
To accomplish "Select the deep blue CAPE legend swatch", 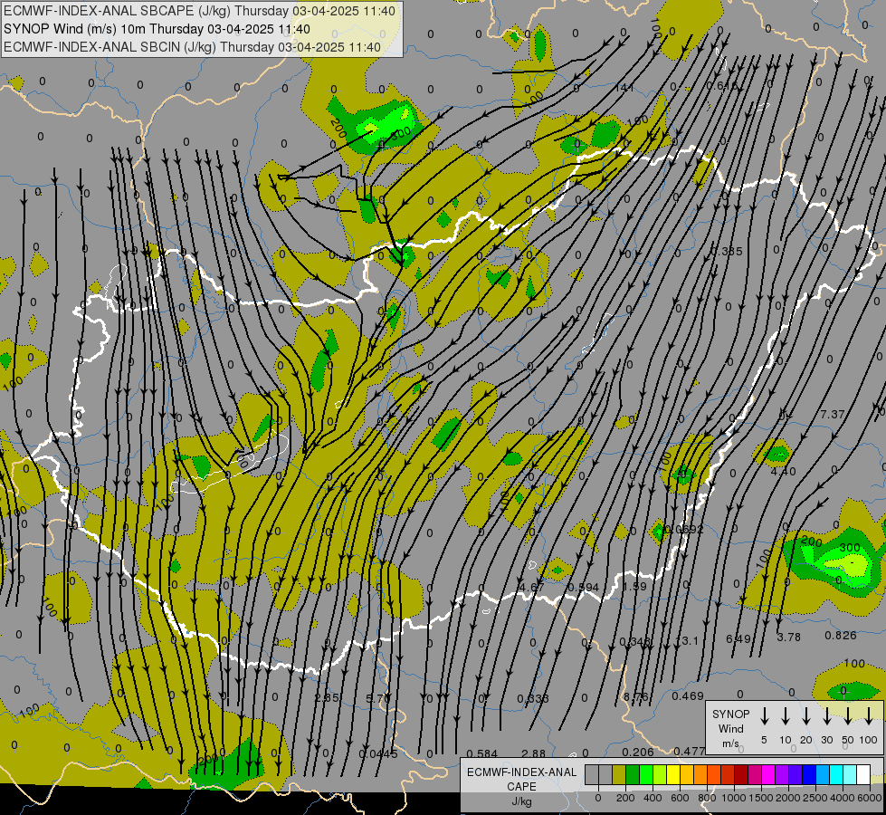I will tap(808, 774).
